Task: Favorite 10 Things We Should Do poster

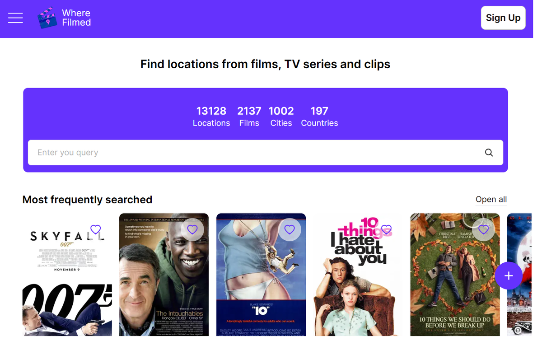Action: tap(484, 229)
